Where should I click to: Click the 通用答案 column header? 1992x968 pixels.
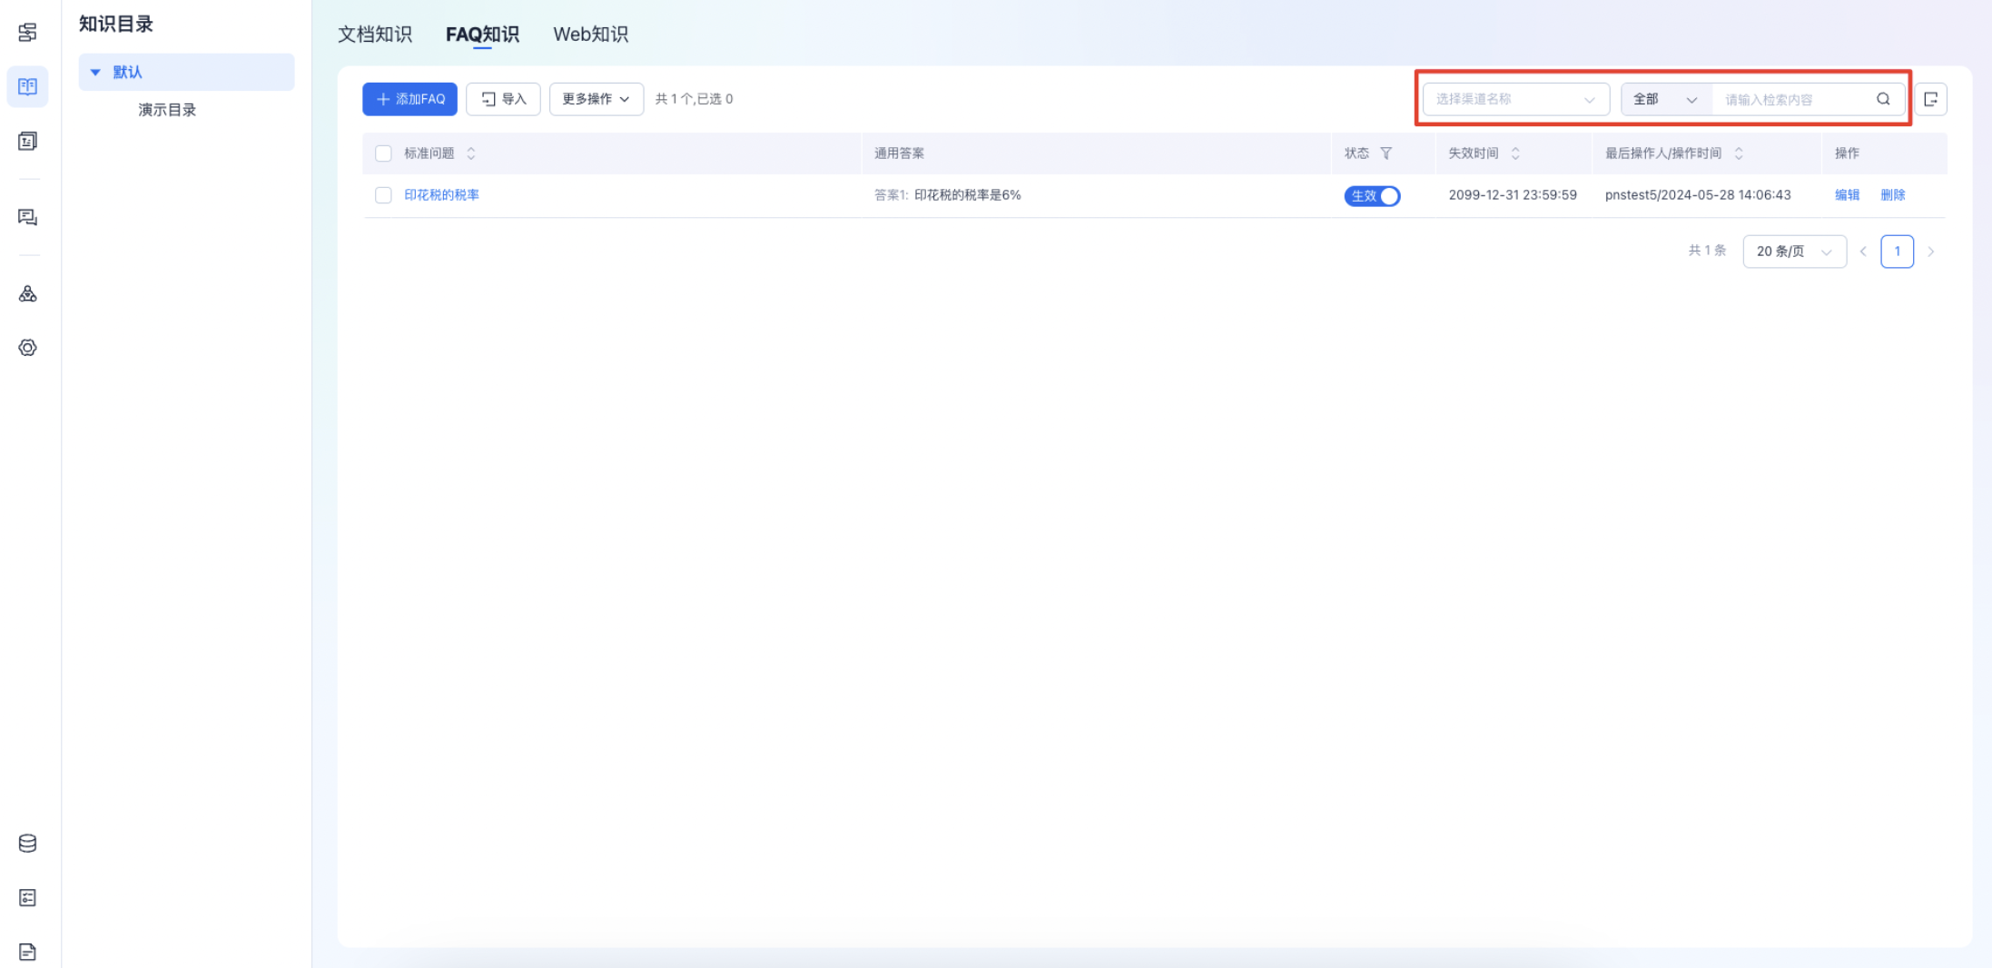tap(899, 153)
